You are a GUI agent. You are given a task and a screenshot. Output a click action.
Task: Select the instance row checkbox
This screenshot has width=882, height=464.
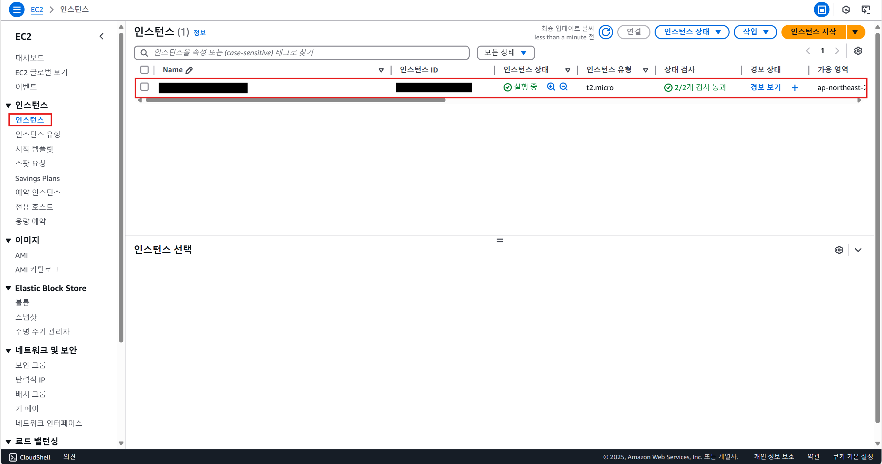click(144, 87)
